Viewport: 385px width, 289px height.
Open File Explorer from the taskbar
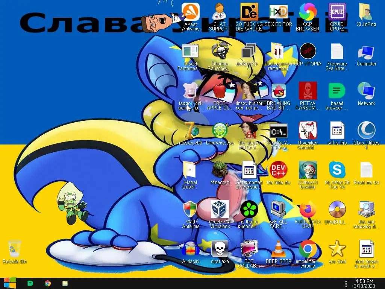(x=65, y=283)
